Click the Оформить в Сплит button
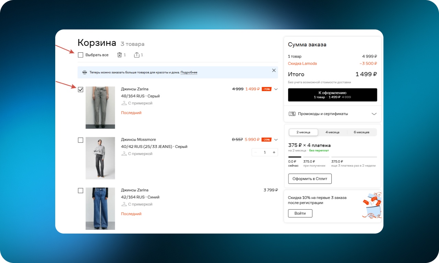439x263 pixels. [x=310, y=179]
